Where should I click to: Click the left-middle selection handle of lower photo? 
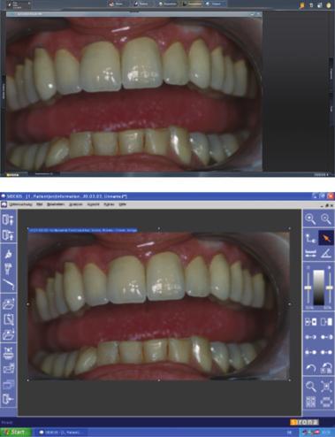point(28,304)
